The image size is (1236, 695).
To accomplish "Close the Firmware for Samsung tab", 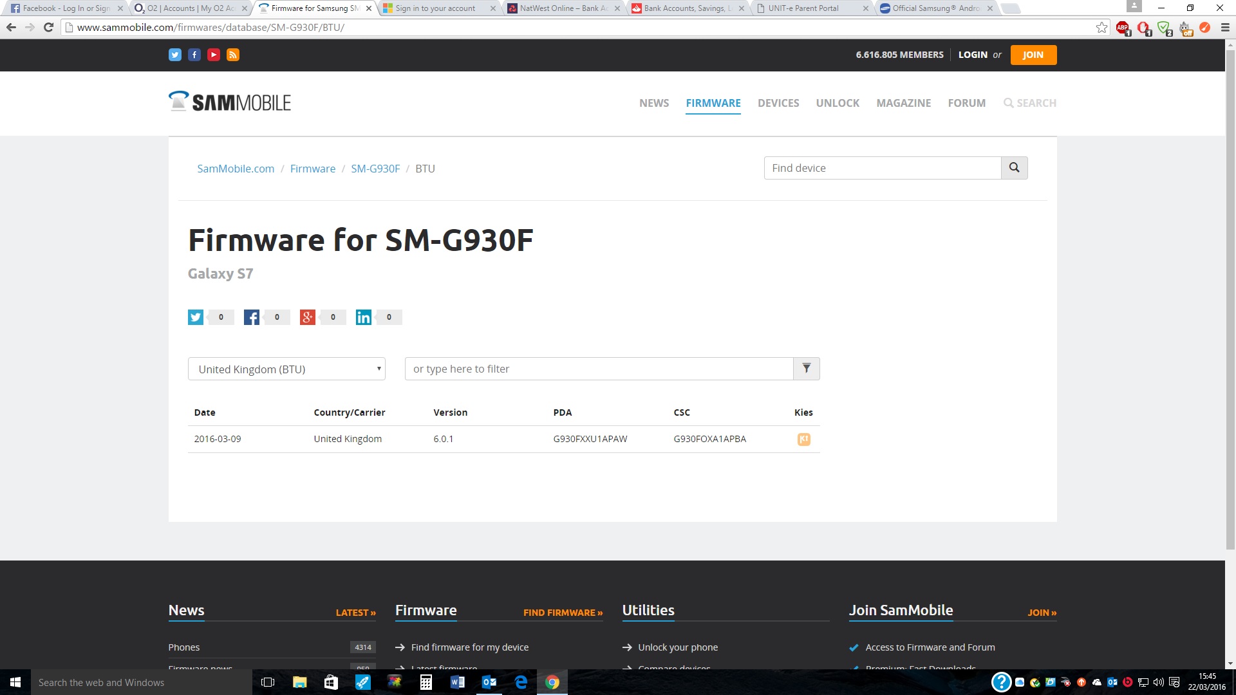I will point(369,8).
